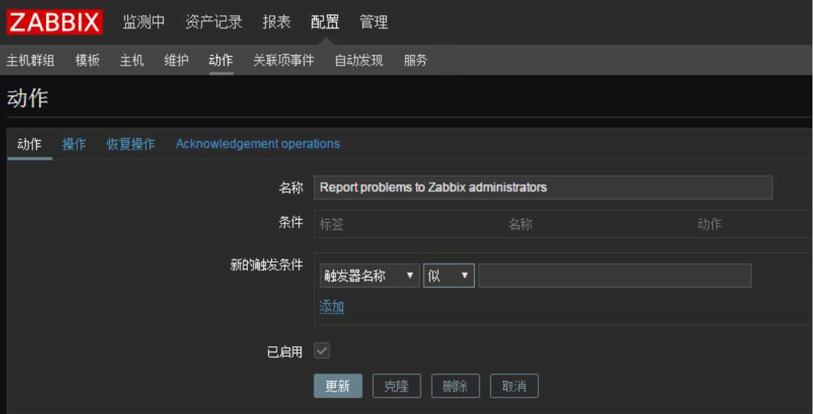This screenshot has width=814, height=414.
Task: Open the 资产记录 top menu
Action: tap(213, 22)
